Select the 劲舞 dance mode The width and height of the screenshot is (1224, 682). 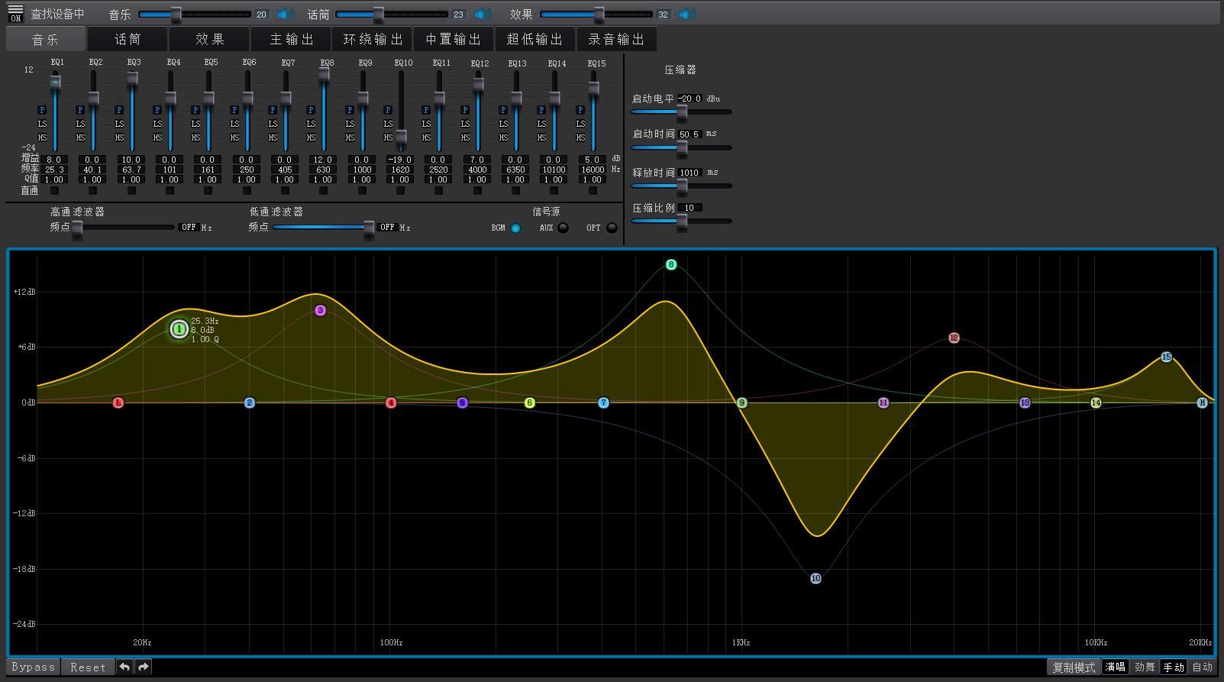coord(1145,667)
